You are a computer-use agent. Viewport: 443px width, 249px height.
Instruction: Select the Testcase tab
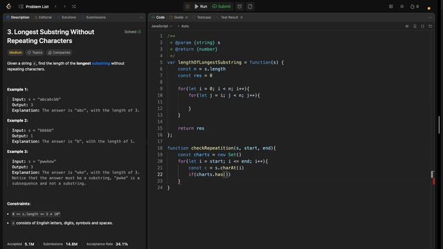coord(201,17)
